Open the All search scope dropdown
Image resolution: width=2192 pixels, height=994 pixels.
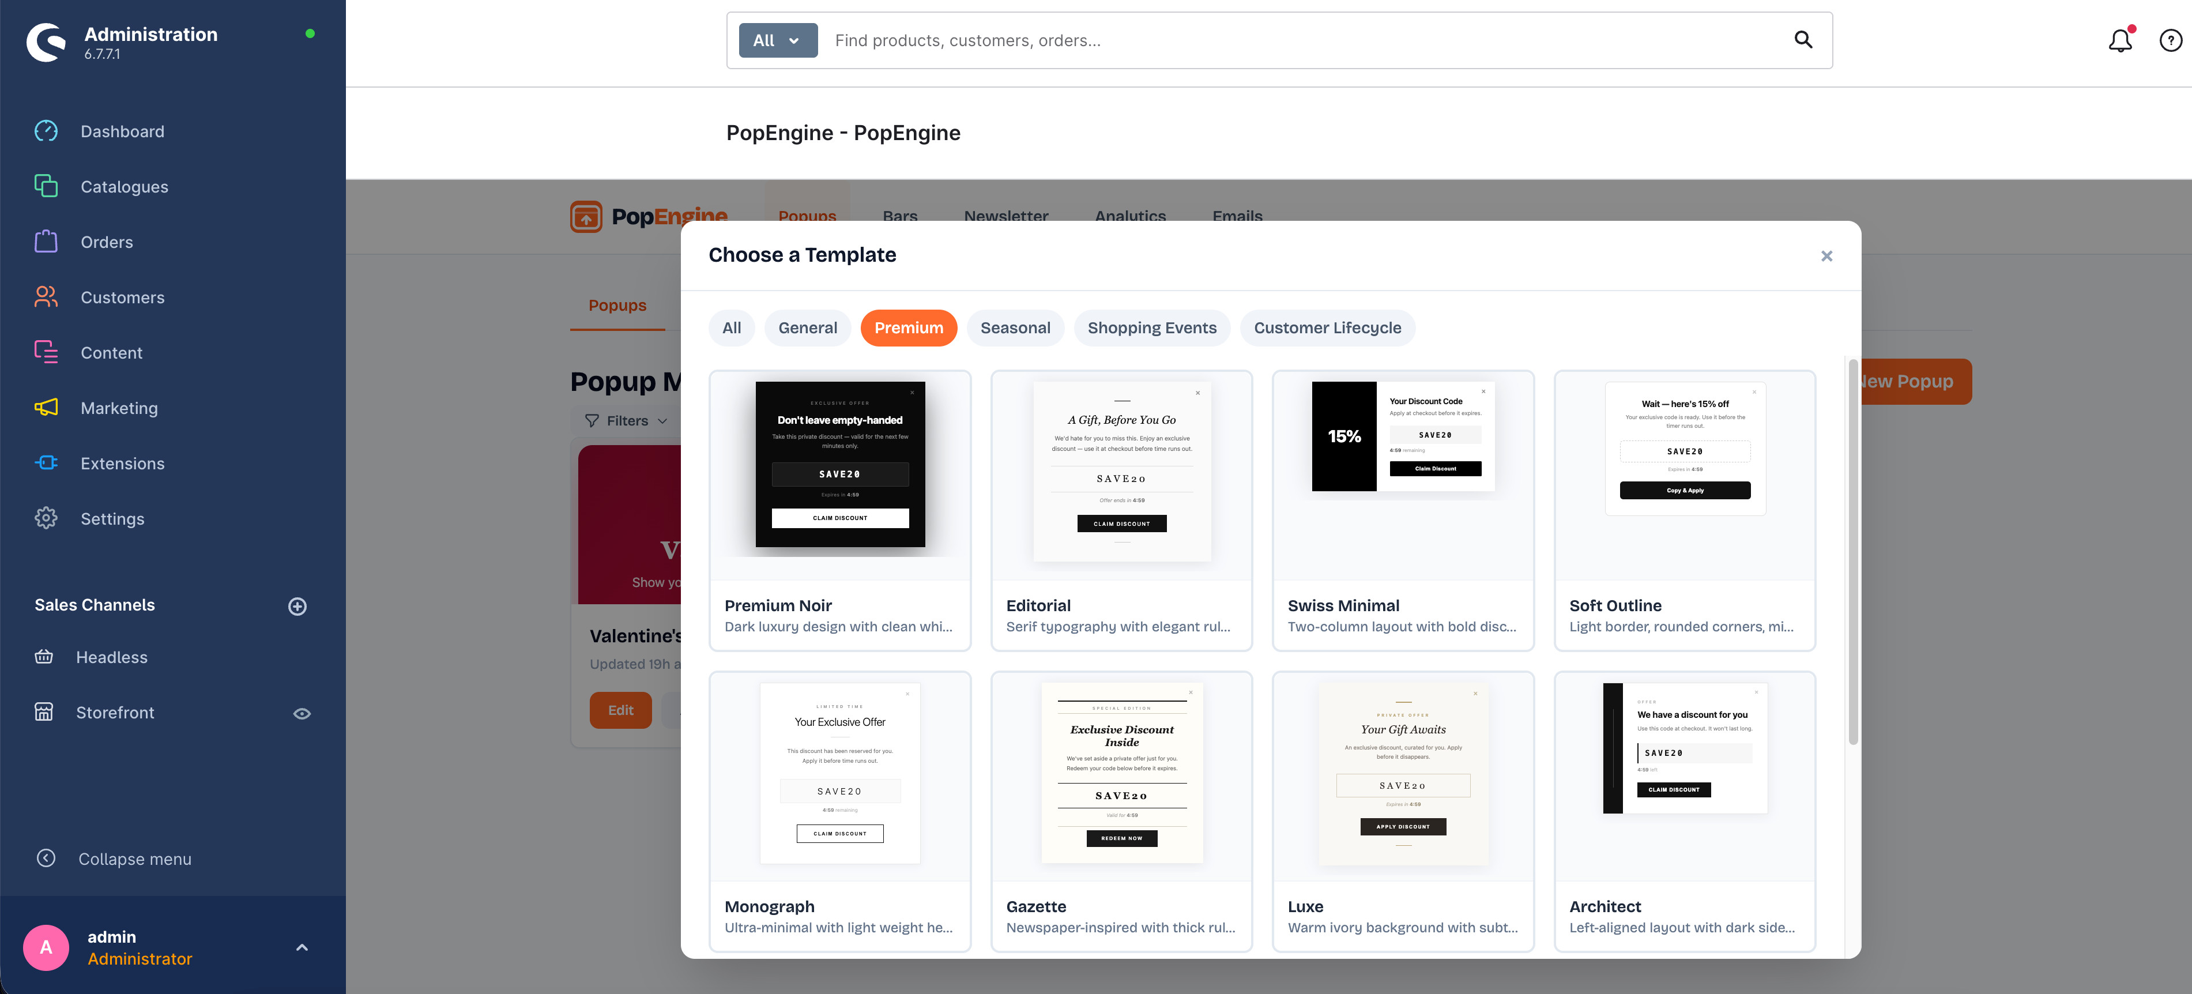point(777,40)
